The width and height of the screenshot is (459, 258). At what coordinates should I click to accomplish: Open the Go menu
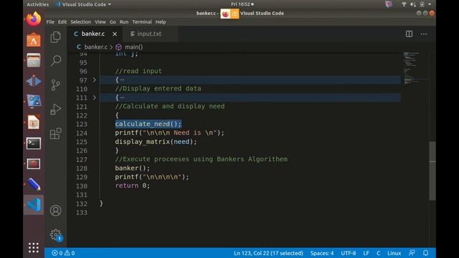(113, 22)
